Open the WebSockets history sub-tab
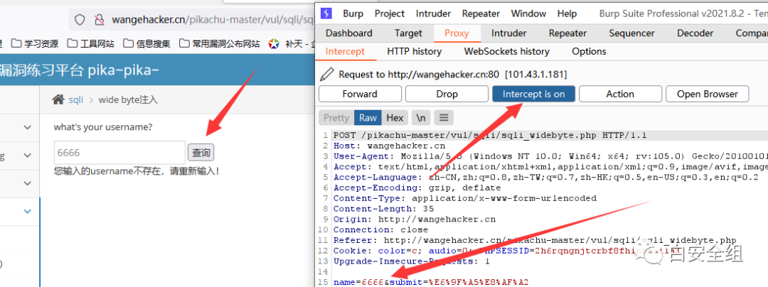 coord(506,51)
